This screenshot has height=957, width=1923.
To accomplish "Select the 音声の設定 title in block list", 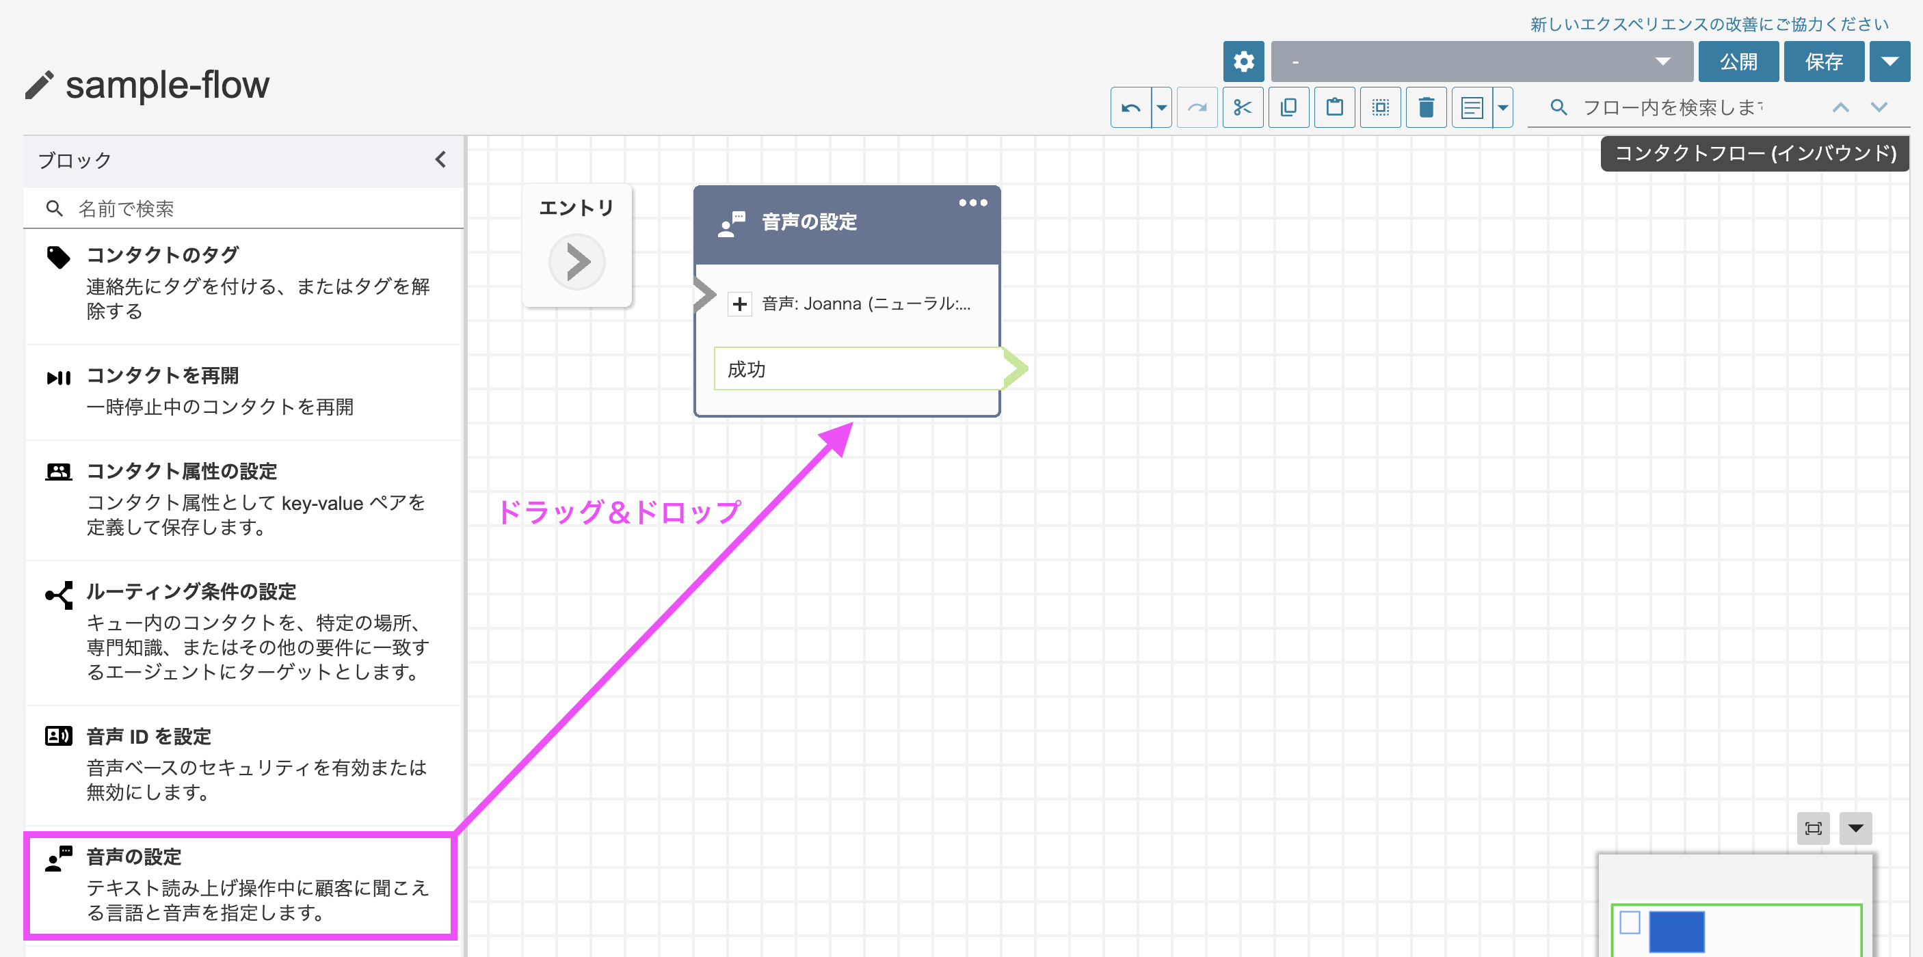I will (x=134, y=857).
